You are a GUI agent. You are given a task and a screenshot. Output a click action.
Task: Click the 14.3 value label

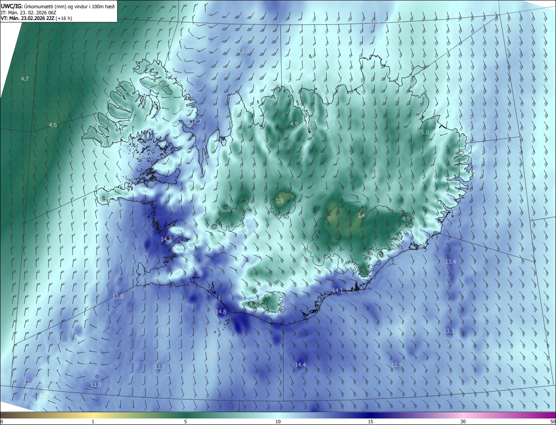pos(166,239)
